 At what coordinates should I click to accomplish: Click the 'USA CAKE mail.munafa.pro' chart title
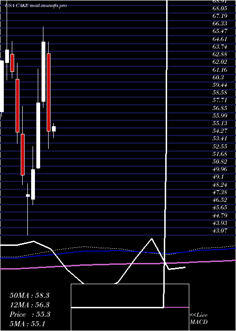[x=36, y=6]
